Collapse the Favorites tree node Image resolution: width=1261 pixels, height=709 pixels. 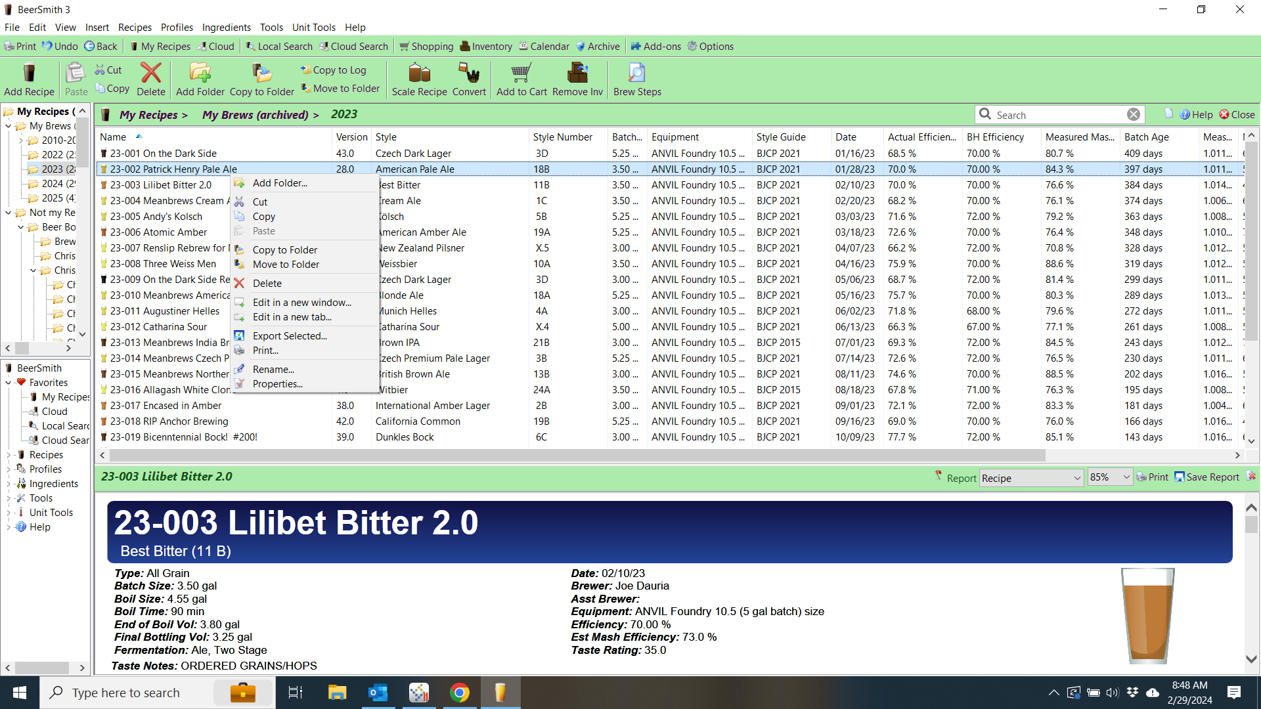(x=8, y=383)
